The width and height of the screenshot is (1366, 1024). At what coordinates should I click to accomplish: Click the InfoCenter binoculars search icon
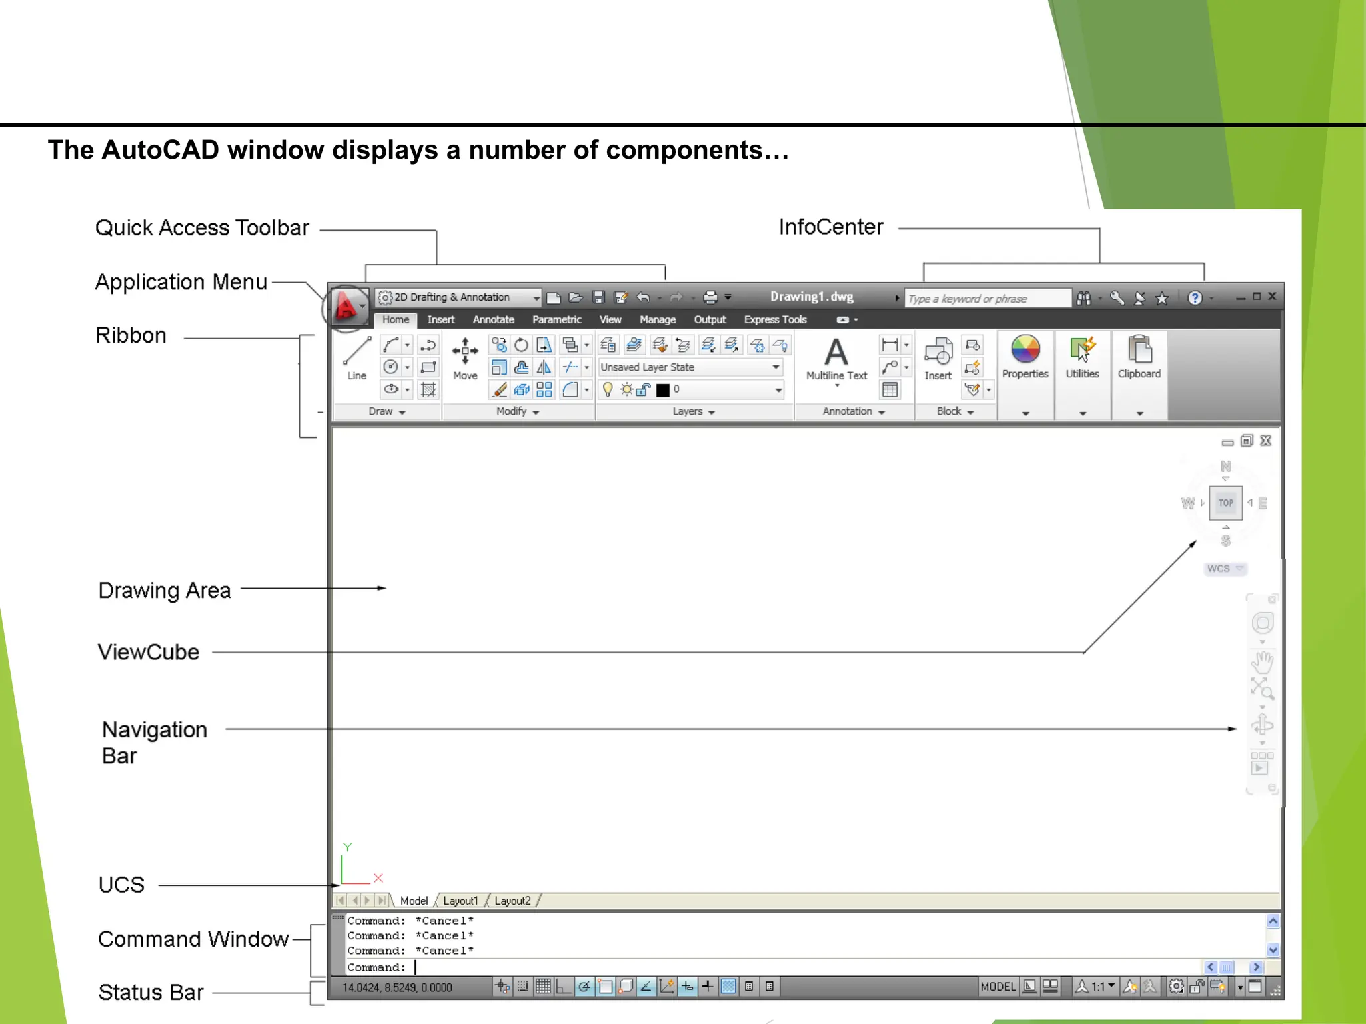tap(1084, 298)
